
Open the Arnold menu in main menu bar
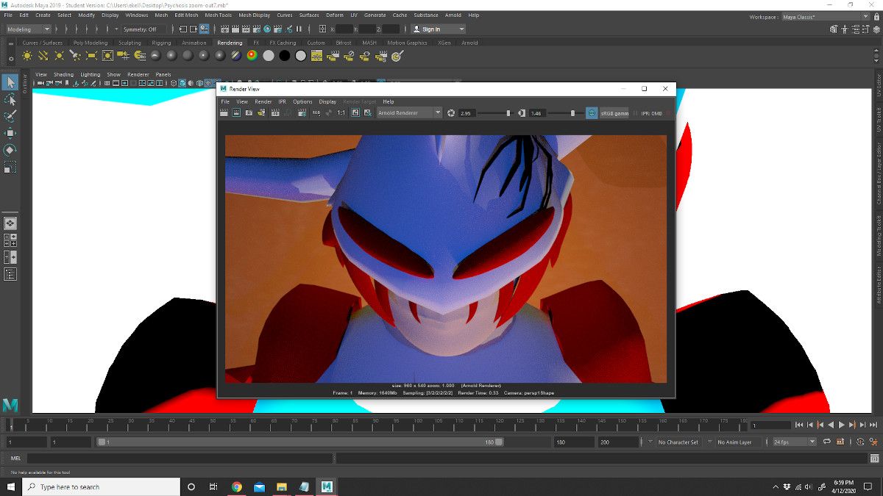point(453,15)
